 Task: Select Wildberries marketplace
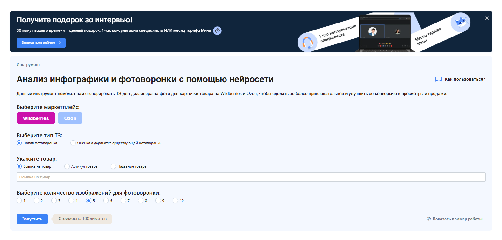[36, 118]
